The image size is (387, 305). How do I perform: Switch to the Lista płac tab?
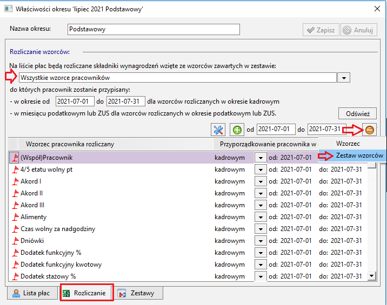(x=32, y=293)
